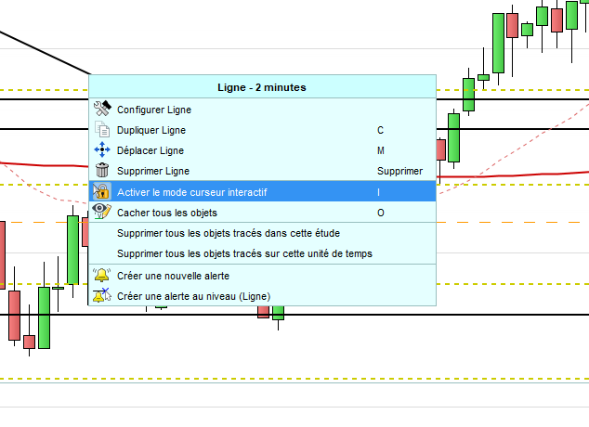Click the shortcut letter O
This screenshot has height=427, width=589.
tap(381, 213)
